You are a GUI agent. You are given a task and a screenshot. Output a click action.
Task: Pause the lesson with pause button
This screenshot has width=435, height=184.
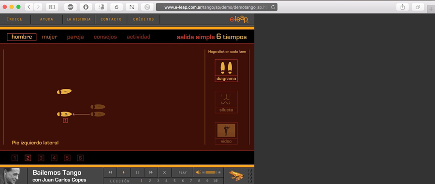click(137, 172)
